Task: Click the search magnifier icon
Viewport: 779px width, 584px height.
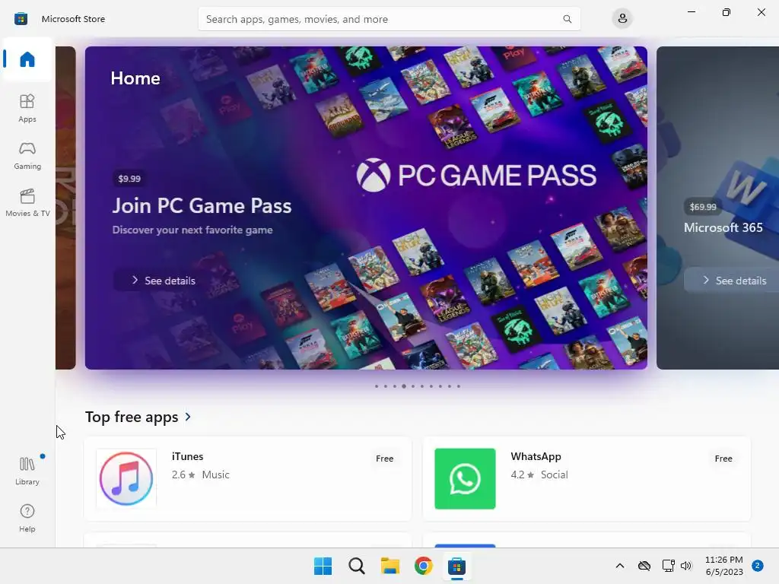Action: [x=567, y=19]
